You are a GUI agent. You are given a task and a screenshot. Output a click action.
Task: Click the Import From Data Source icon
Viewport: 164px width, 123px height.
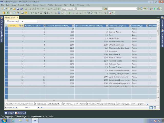click(x=4, y=13)
